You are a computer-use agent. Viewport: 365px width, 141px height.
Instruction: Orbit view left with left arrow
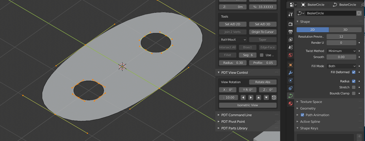[x=243, y=97]
